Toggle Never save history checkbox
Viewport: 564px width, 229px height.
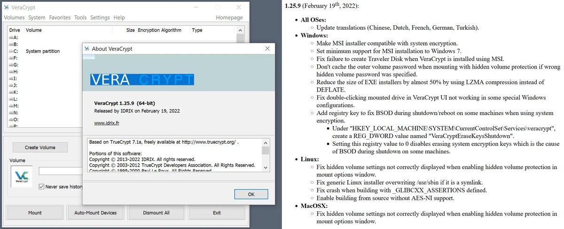[42, 186]
